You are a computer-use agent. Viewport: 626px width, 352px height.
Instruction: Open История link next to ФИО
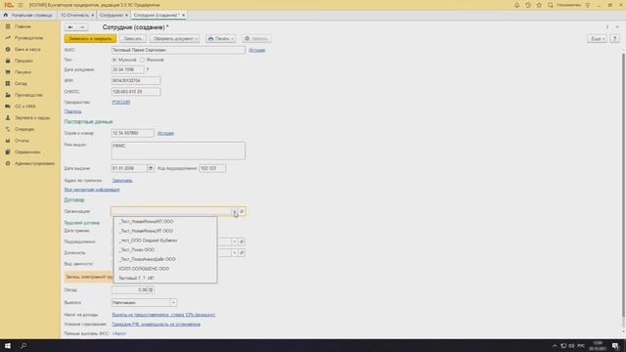[257, 50]
